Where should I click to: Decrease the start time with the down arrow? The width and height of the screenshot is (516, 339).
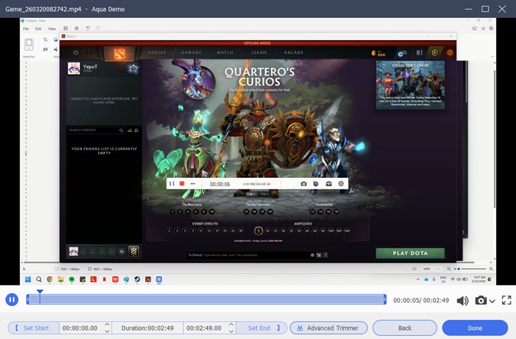coord(107,331)
